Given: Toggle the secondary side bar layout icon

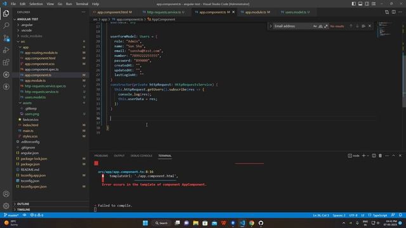Looking at the screenshot, I should coord(367,4).
